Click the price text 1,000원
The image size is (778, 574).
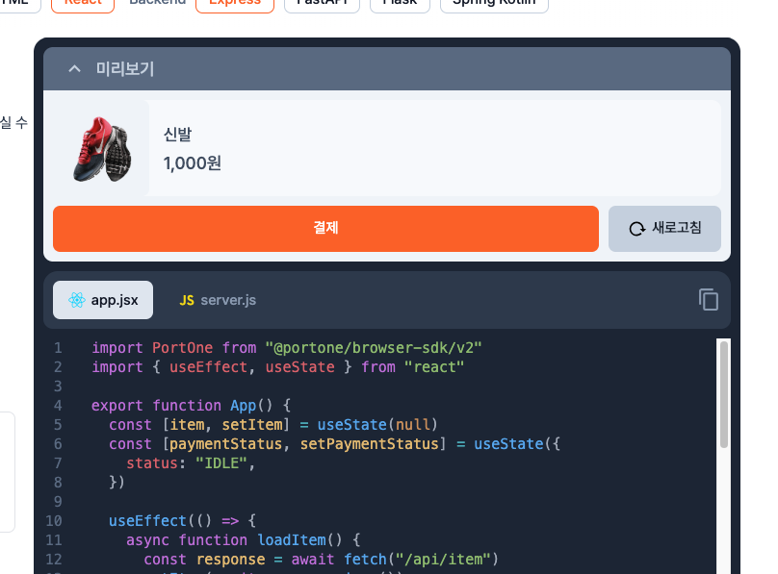pyautogui.click(x=193, y=162)
